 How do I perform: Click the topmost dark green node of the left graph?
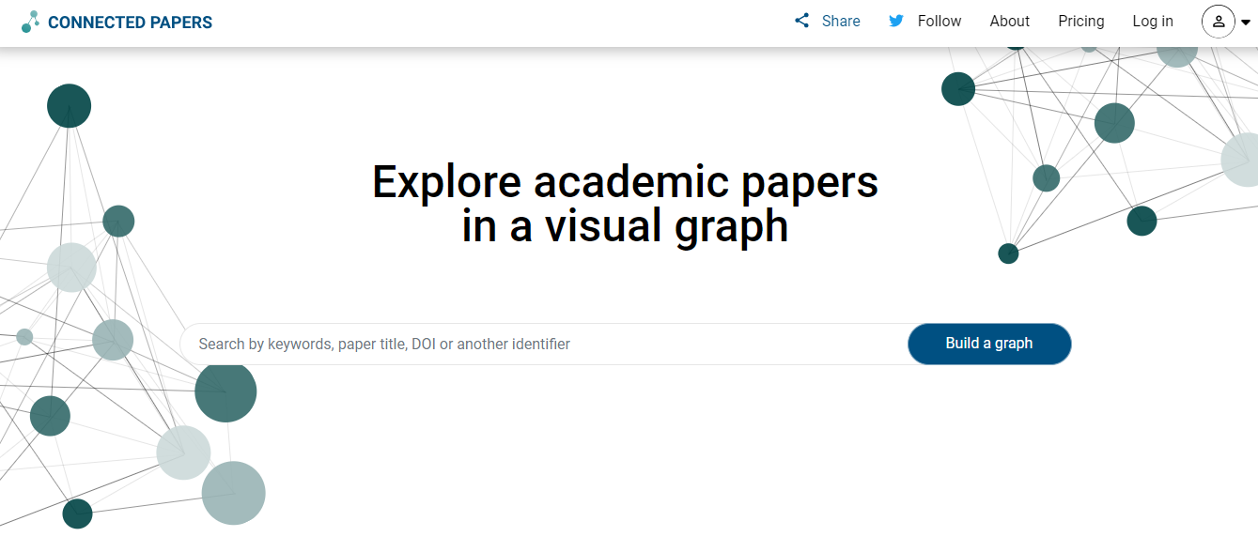coord(69,105)
